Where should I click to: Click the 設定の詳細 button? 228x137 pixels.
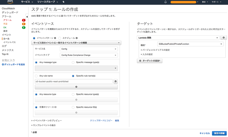219,133
